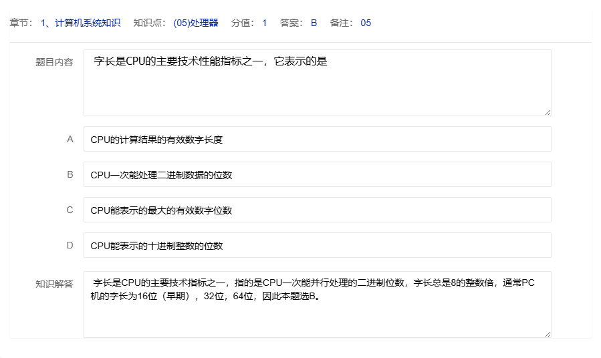
Task: Click option D answer input field
Action: 317,245
